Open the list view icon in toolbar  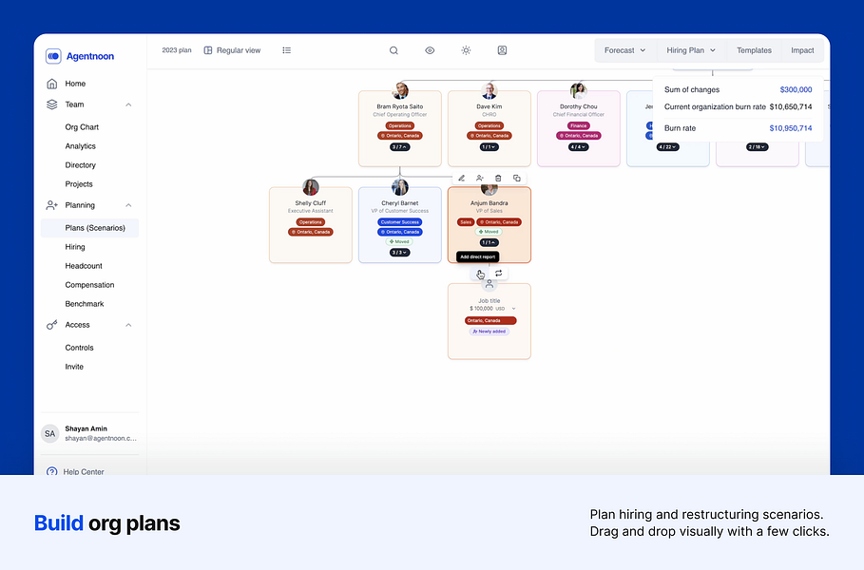(286, 50)
